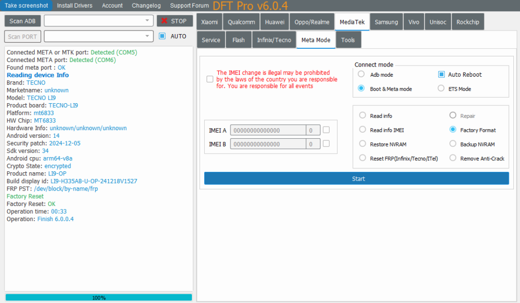Click the 'Detected (COM6)' log text
The image size is (520, 303).
pos(92,60)
